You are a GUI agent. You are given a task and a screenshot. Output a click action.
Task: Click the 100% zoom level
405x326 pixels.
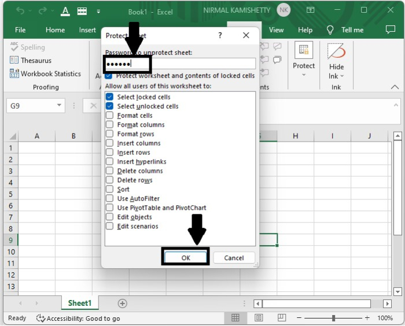(385, 318)
